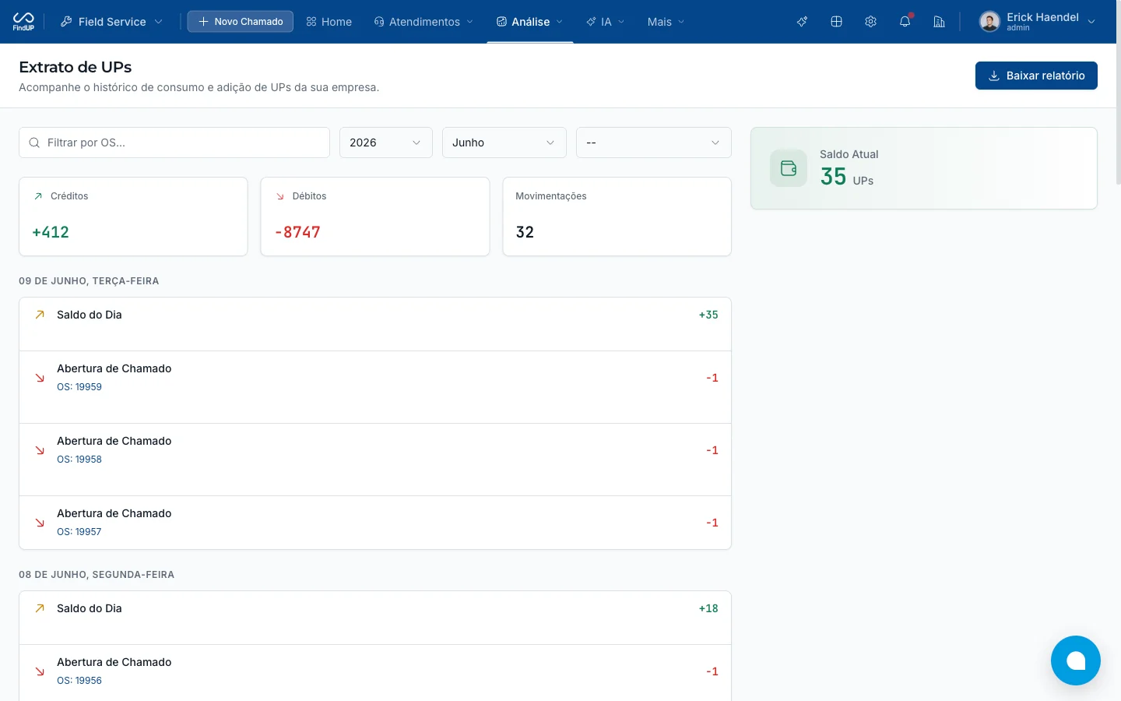Open the Atendimentos menu

click(423, 22)
